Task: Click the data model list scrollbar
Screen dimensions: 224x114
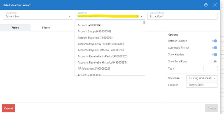Action: pyautogui.click(x=144, y=23)
